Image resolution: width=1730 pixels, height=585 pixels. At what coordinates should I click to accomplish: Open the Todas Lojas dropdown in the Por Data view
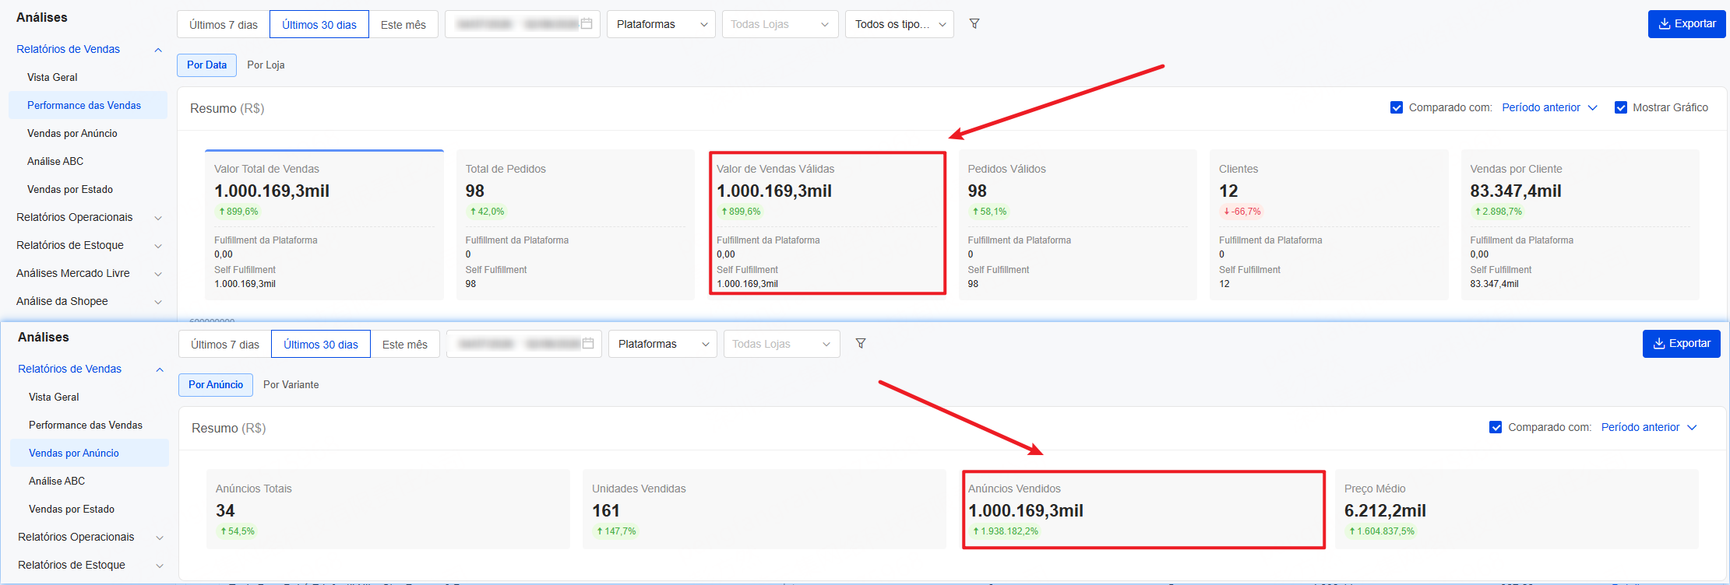point(780,24)
